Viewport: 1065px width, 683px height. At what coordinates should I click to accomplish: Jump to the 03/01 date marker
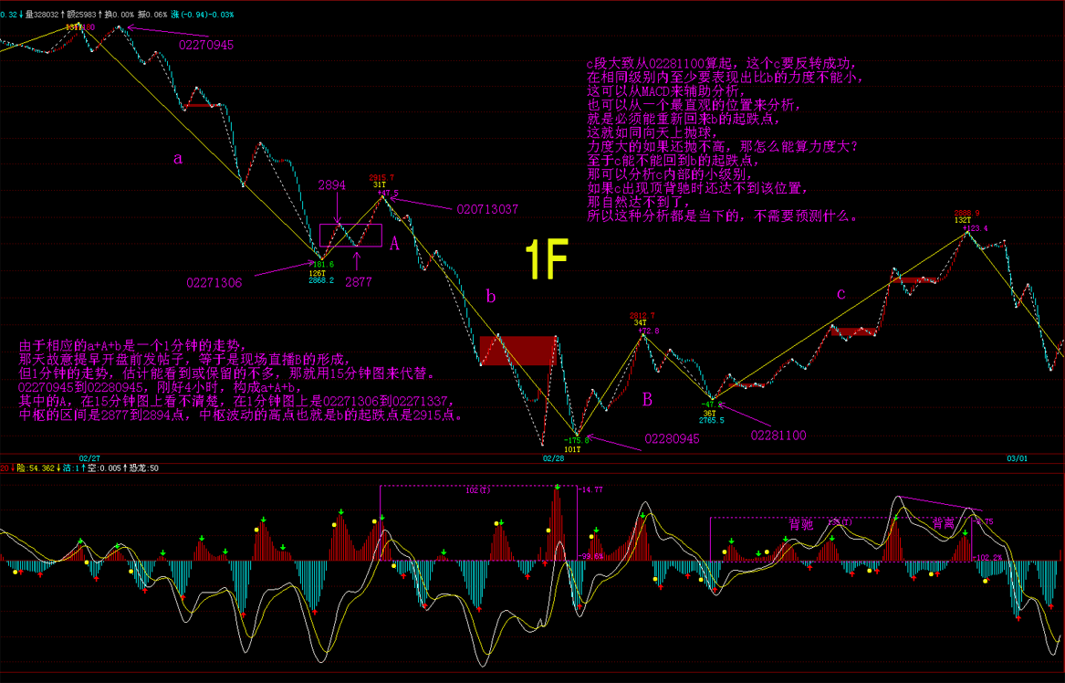1017,458
